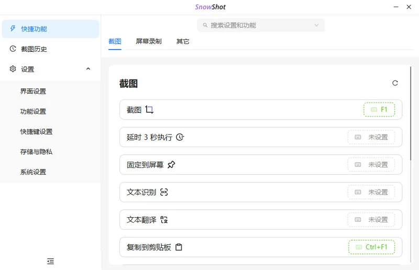Click the clock icon beside 截图历史
This screenshot has height=270, width=419.
[x=13, y=49]
